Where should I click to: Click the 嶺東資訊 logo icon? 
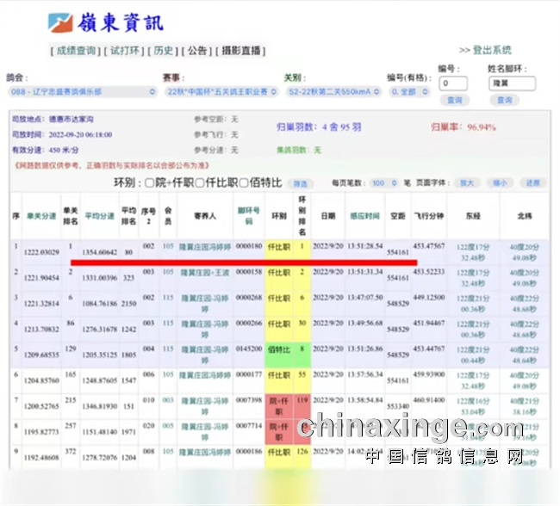(60, 22)
